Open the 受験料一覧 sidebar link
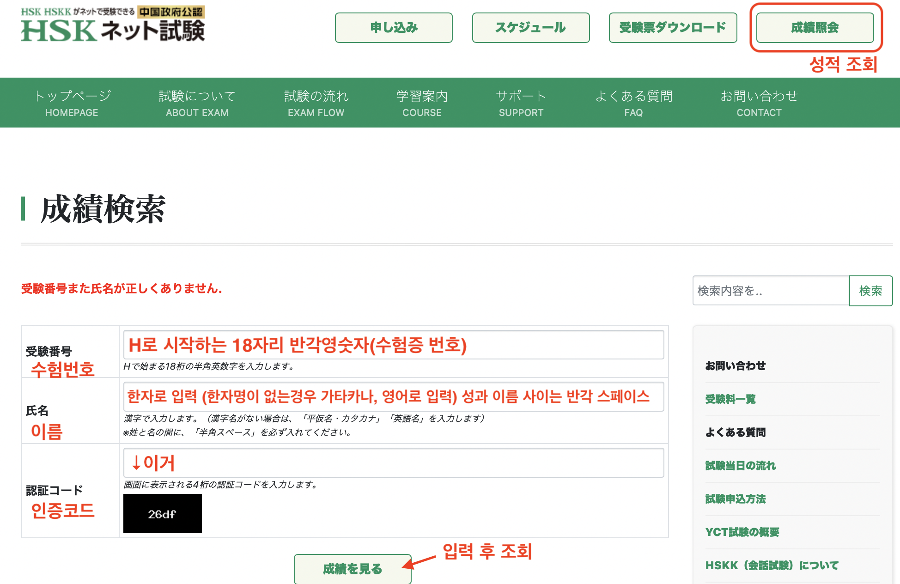The height and width of the screenshot is (584, 900). [730, 399]
